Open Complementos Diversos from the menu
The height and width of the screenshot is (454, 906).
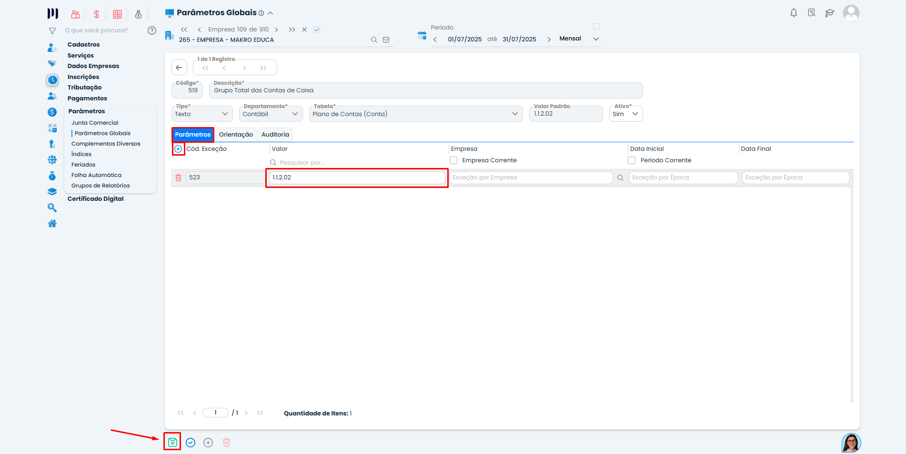point(105,143)
